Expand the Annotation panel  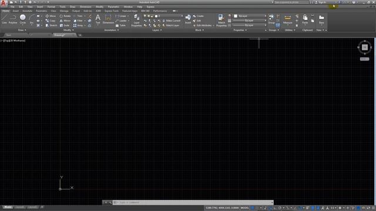(112, 30)
